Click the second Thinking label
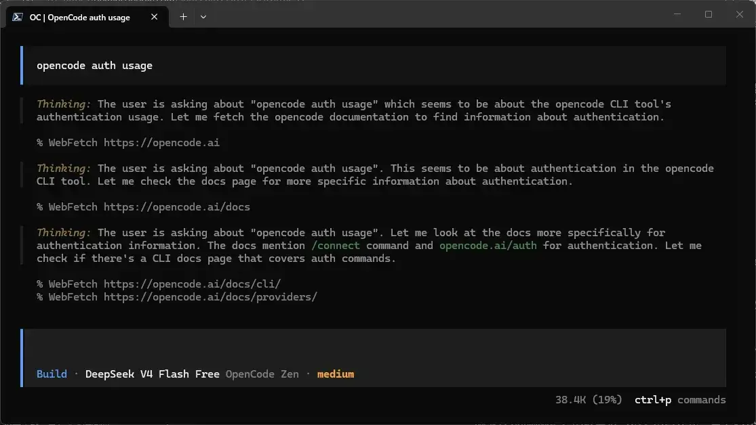 pyautogui.click(x=64, y=169)
